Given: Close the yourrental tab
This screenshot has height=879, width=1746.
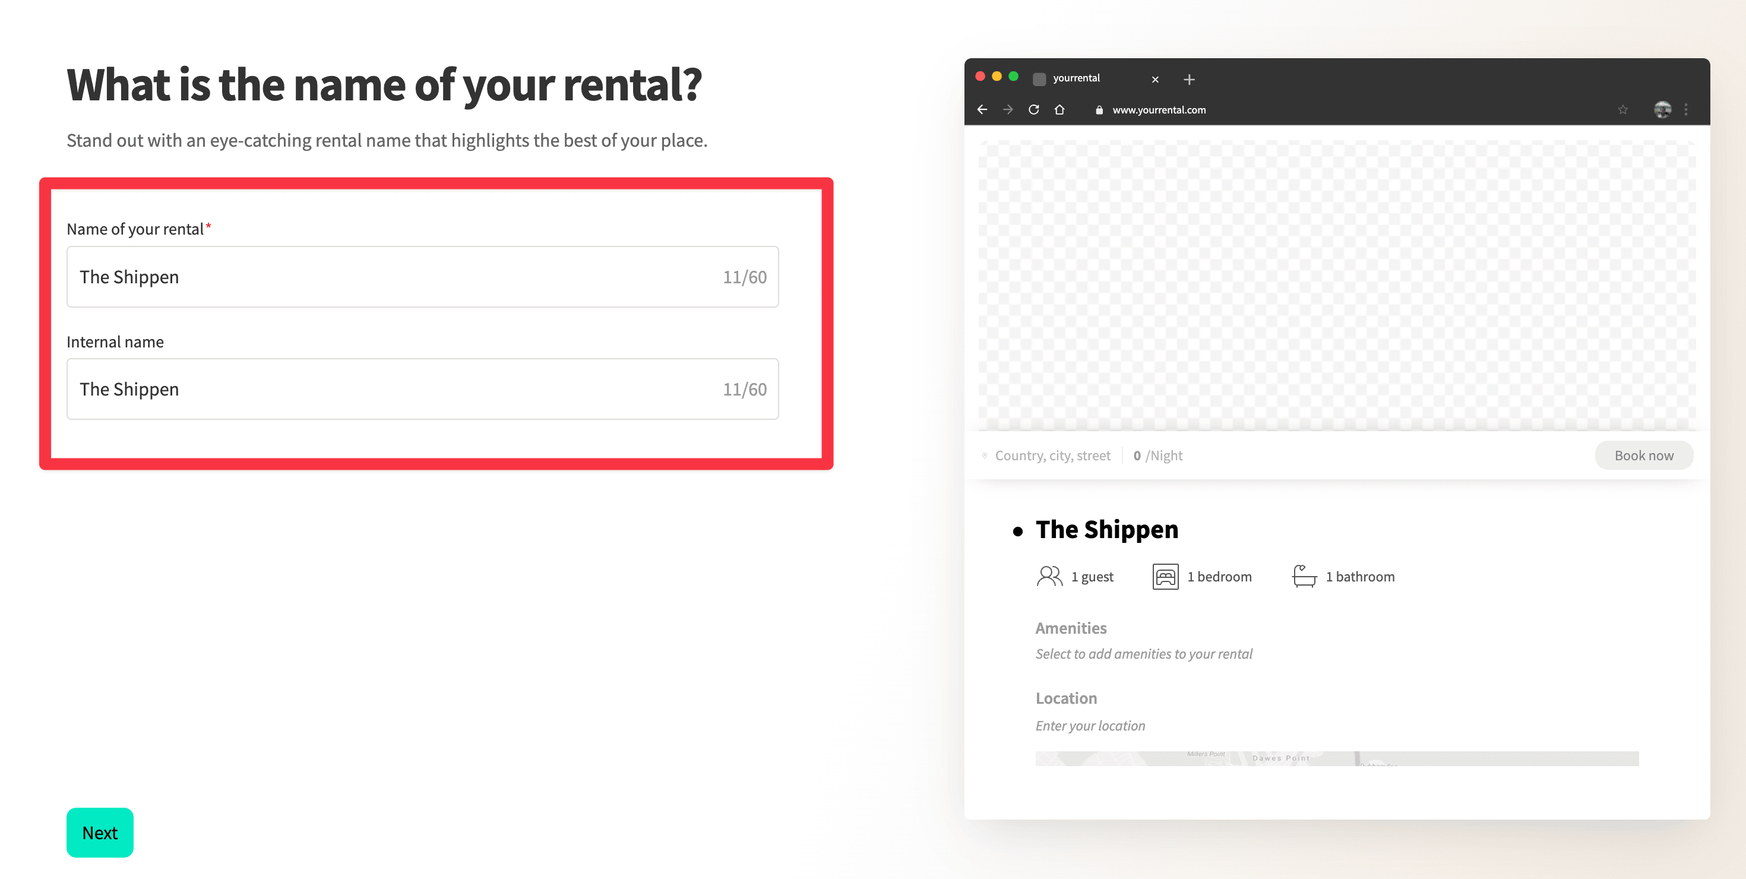Looking at the screenshot, I should pos(1154,78).
